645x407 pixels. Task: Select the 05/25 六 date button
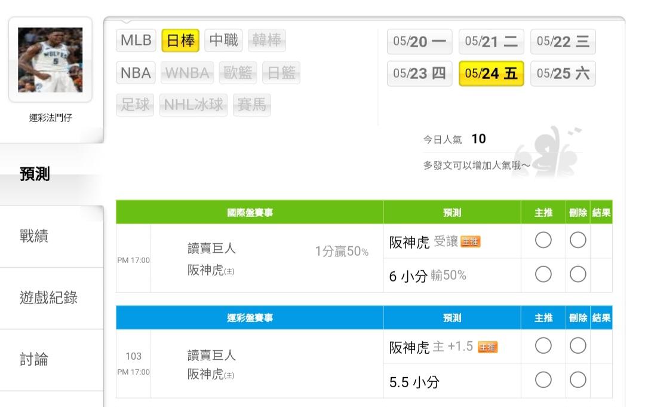[563, 74]
